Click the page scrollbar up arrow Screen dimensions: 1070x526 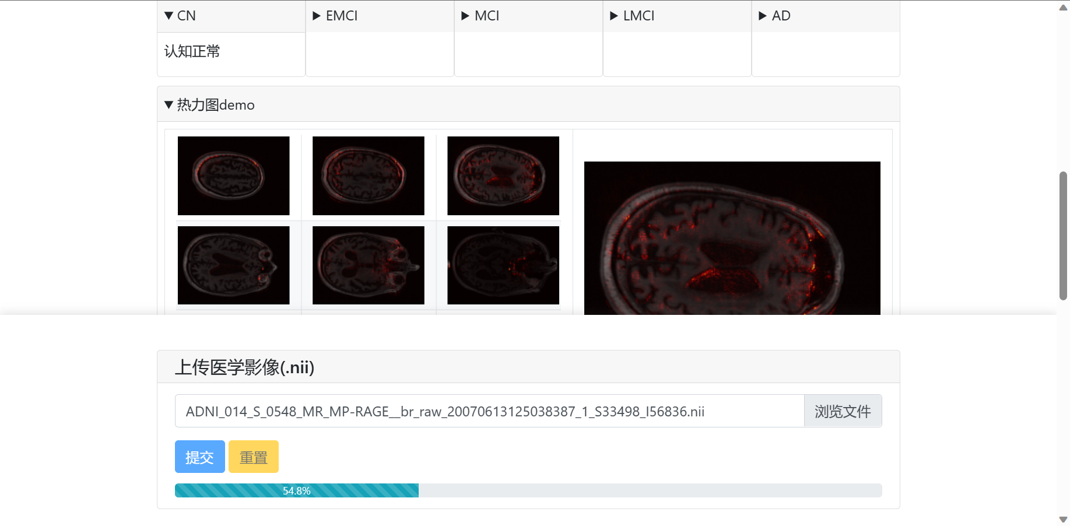point(1063,8)
